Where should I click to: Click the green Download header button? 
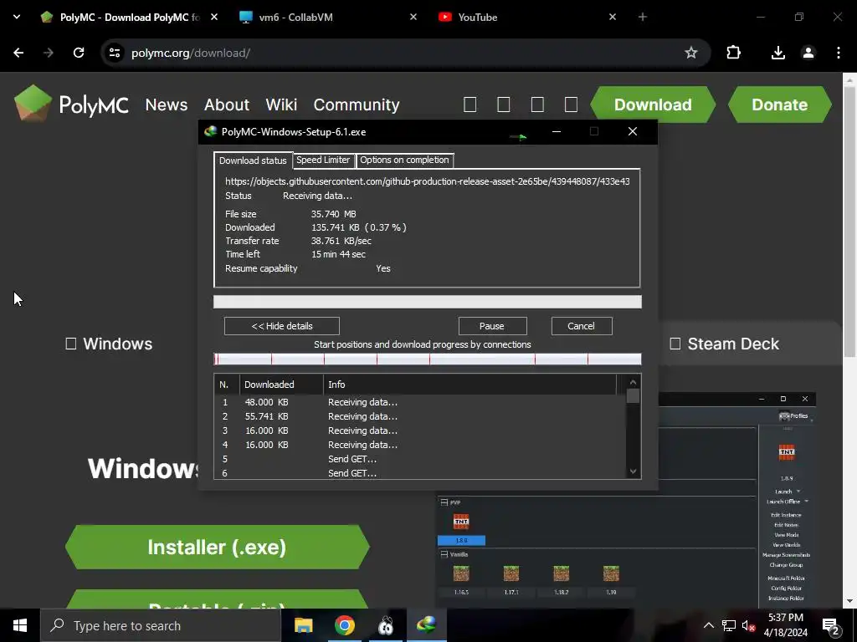click(653, 104)
